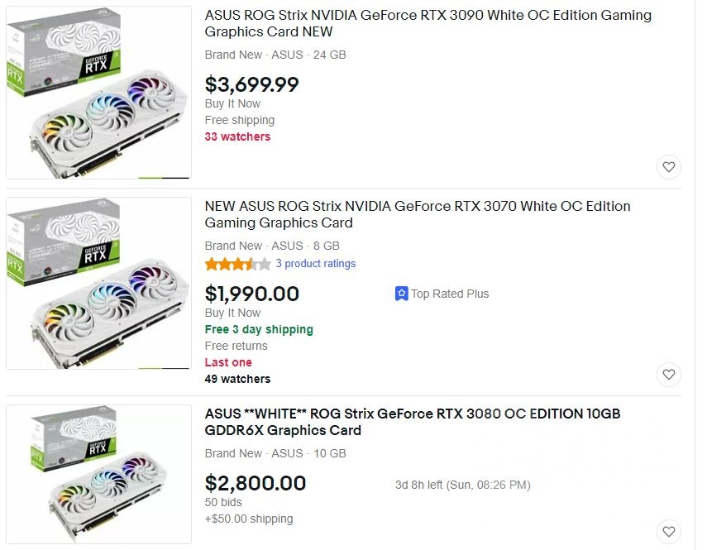Click the $1,990.00 price
The height and width of the screenshot is (550, 707).
point(252,294)
